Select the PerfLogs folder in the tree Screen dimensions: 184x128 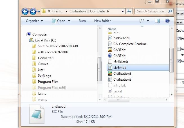tap(44, 76)
